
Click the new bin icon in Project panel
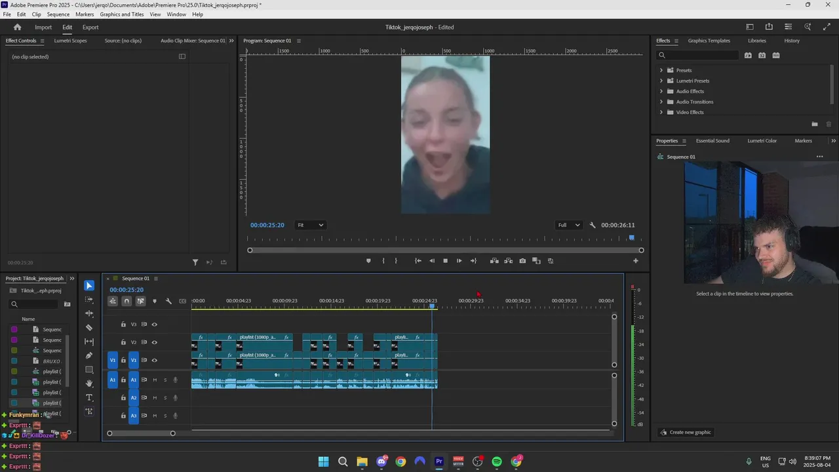click(x=67, y=304)
